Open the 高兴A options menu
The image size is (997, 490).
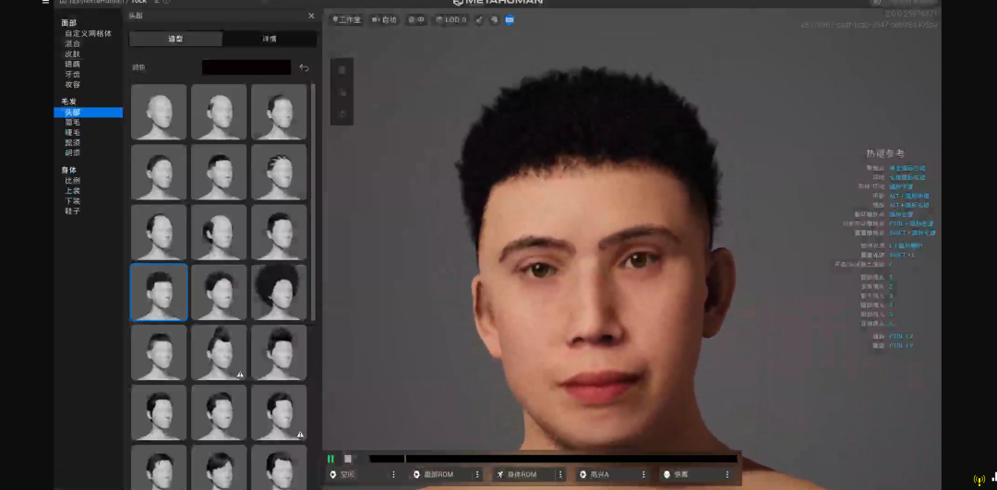coord(643,474)
